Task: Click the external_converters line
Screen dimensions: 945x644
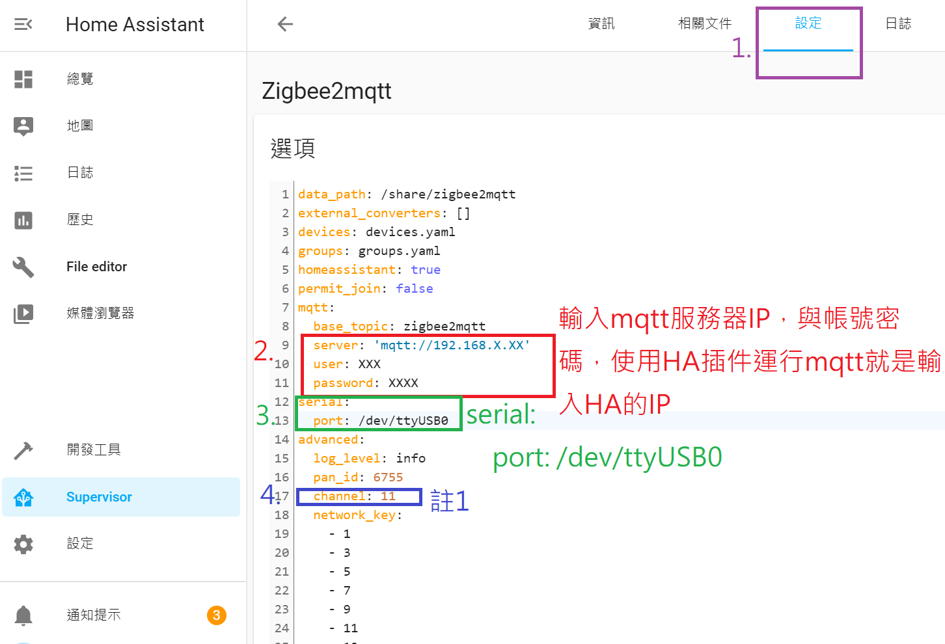Action: coord(384,213)
